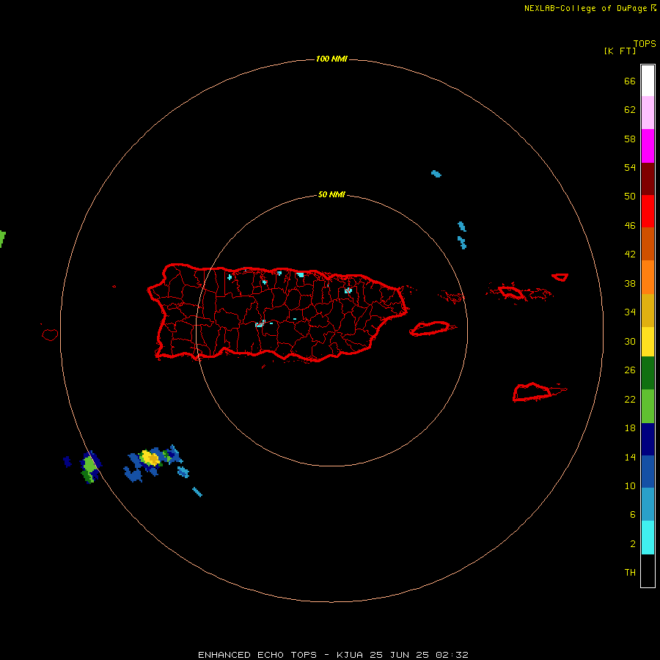This screenshot has width=660, height=660.
Task: Click the "50 NMI" range ring label
Action: [x=331, y=194]
